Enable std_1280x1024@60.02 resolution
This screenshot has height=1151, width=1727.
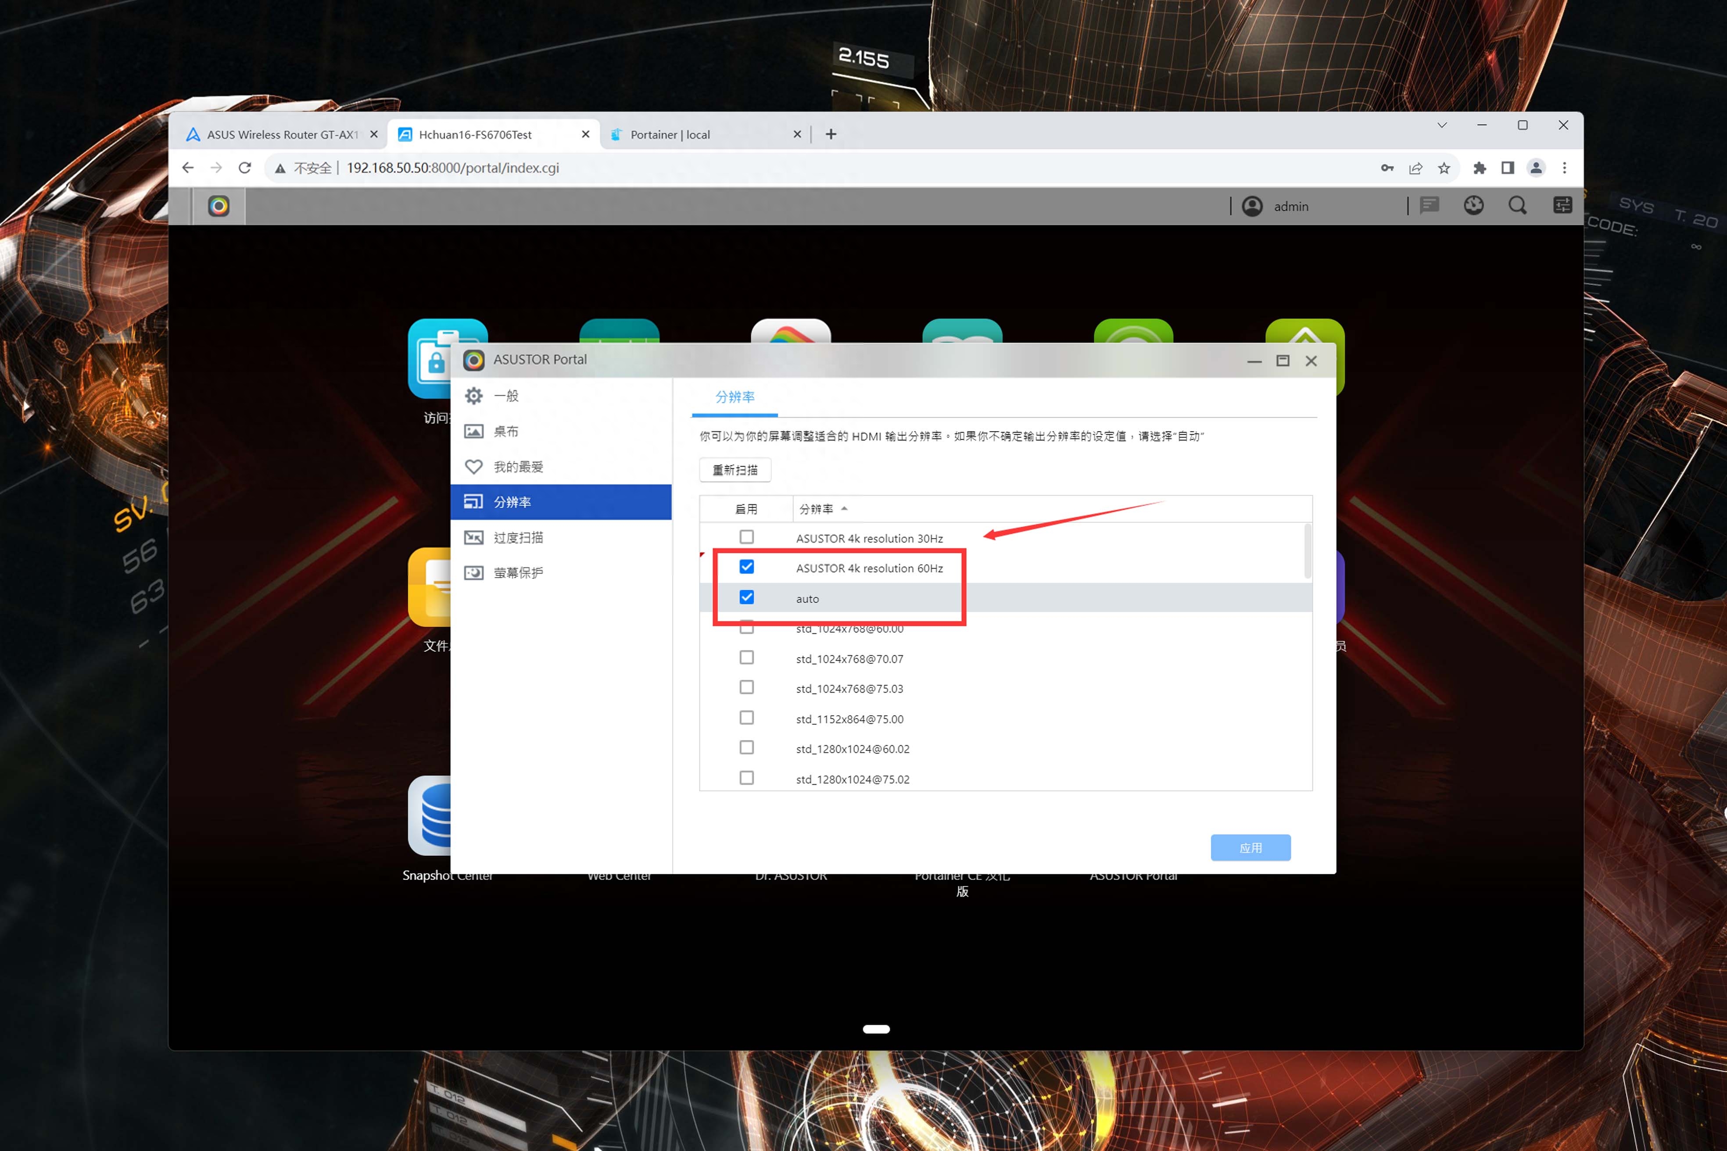pyautogui.click(x=747, y=748)
